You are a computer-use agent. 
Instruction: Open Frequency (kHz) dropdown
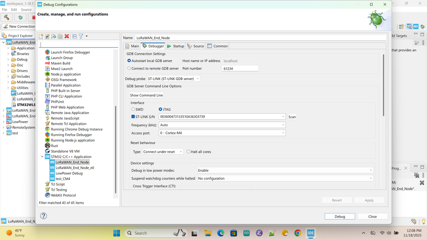[x=222, y=125]
